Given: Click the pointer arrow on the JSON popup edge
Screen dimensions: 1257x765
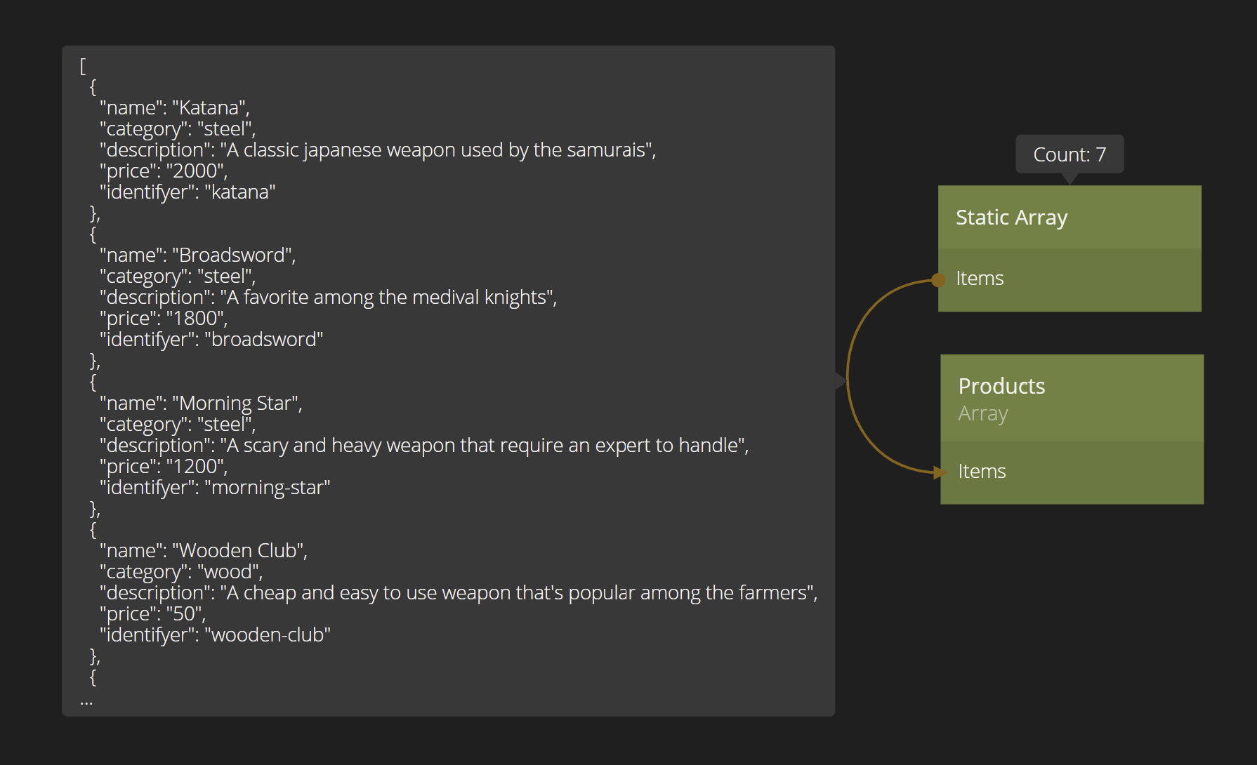Looking at the screenshot, I should click(841, 380).
